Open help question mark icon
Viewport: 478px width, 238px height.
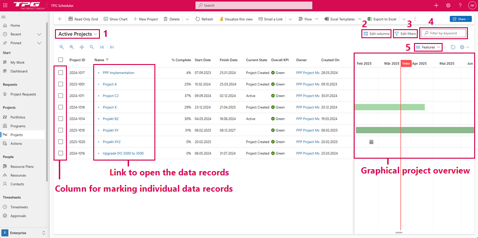pos(460,5)
